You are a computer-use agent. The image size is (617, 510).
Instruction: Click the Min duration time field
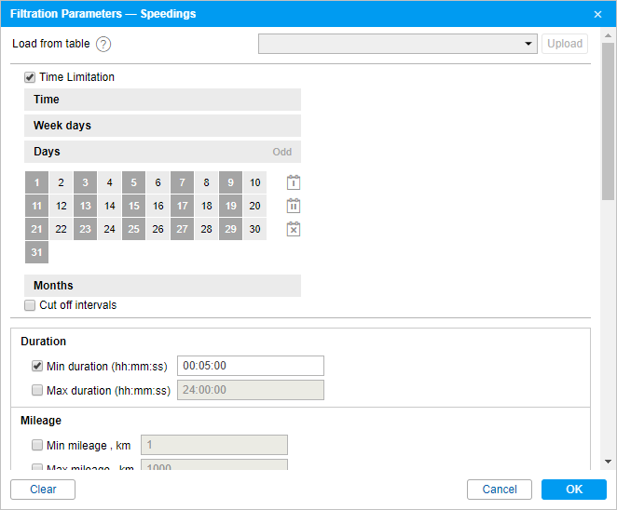pos(251,366)
